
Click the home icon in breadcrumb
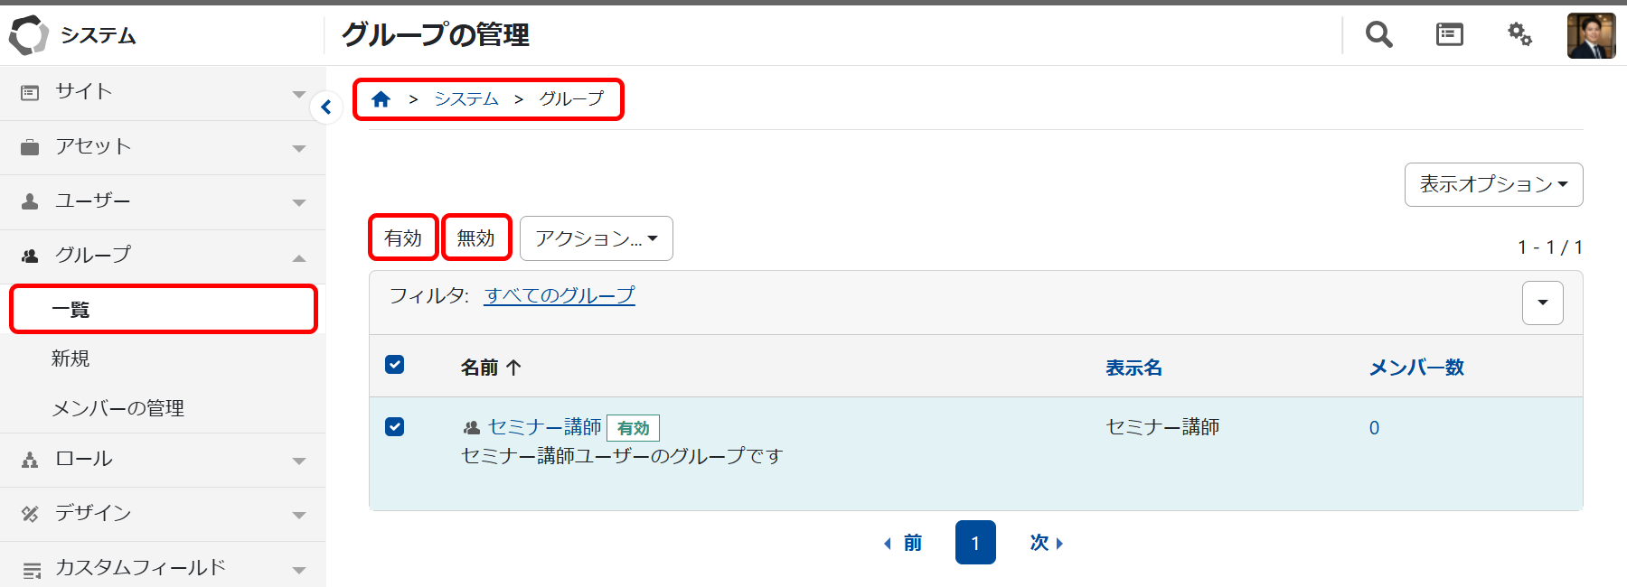pos(381,99)
